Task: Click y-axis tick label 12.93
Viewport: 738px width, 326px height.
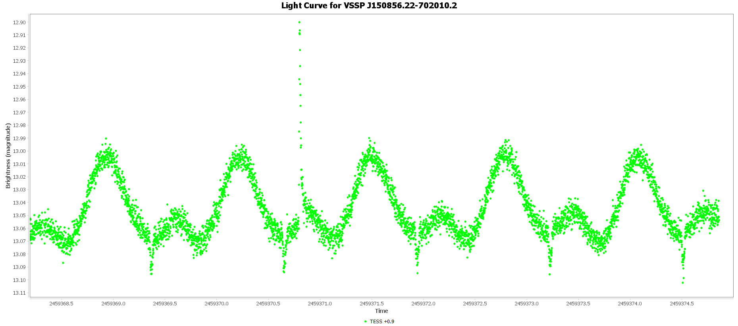Action: 19,61
